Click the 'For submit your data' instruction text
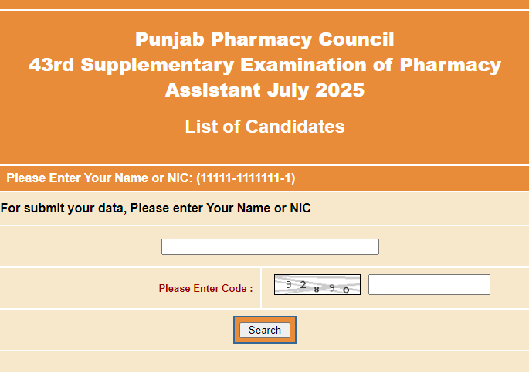 click(x=155, y=208)
